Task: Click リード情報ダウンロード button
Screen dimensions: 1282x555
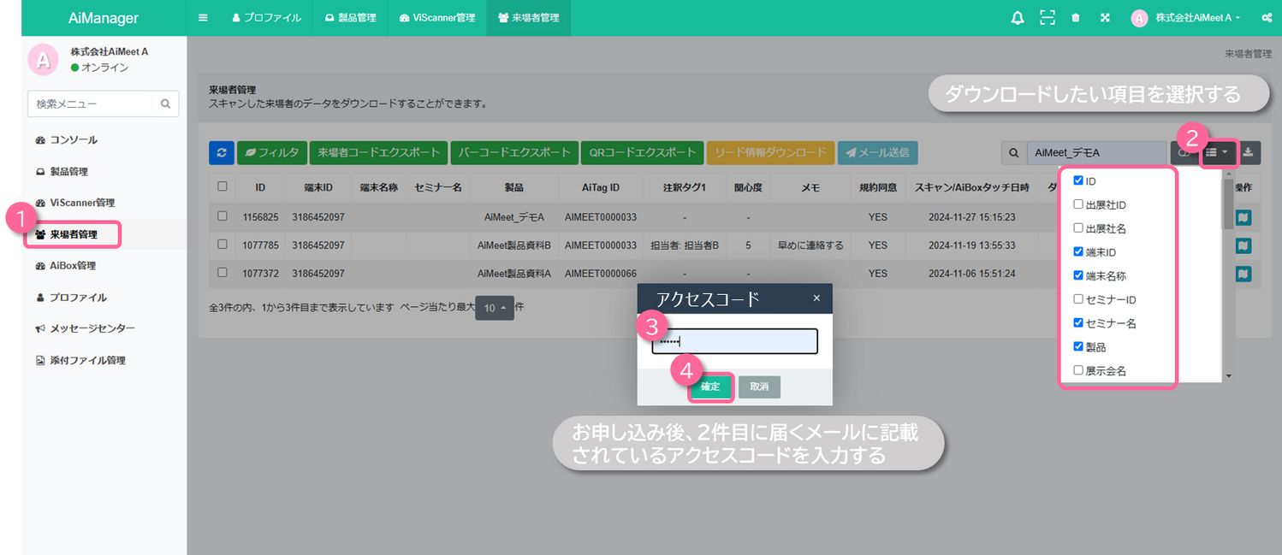Action: [770, 153]
